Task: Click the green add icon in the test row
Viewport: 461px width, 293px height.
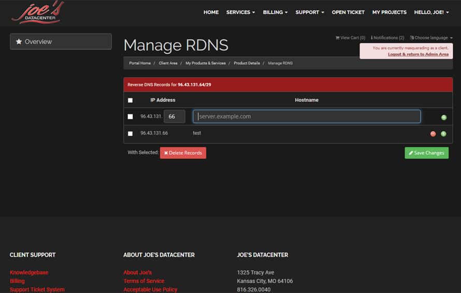Action: [x=443, y=134]
